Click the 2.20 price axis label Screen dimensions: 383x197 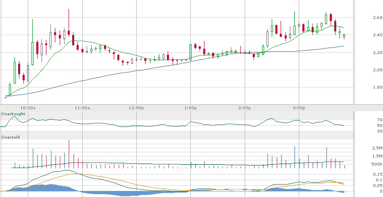click(378, 52)
